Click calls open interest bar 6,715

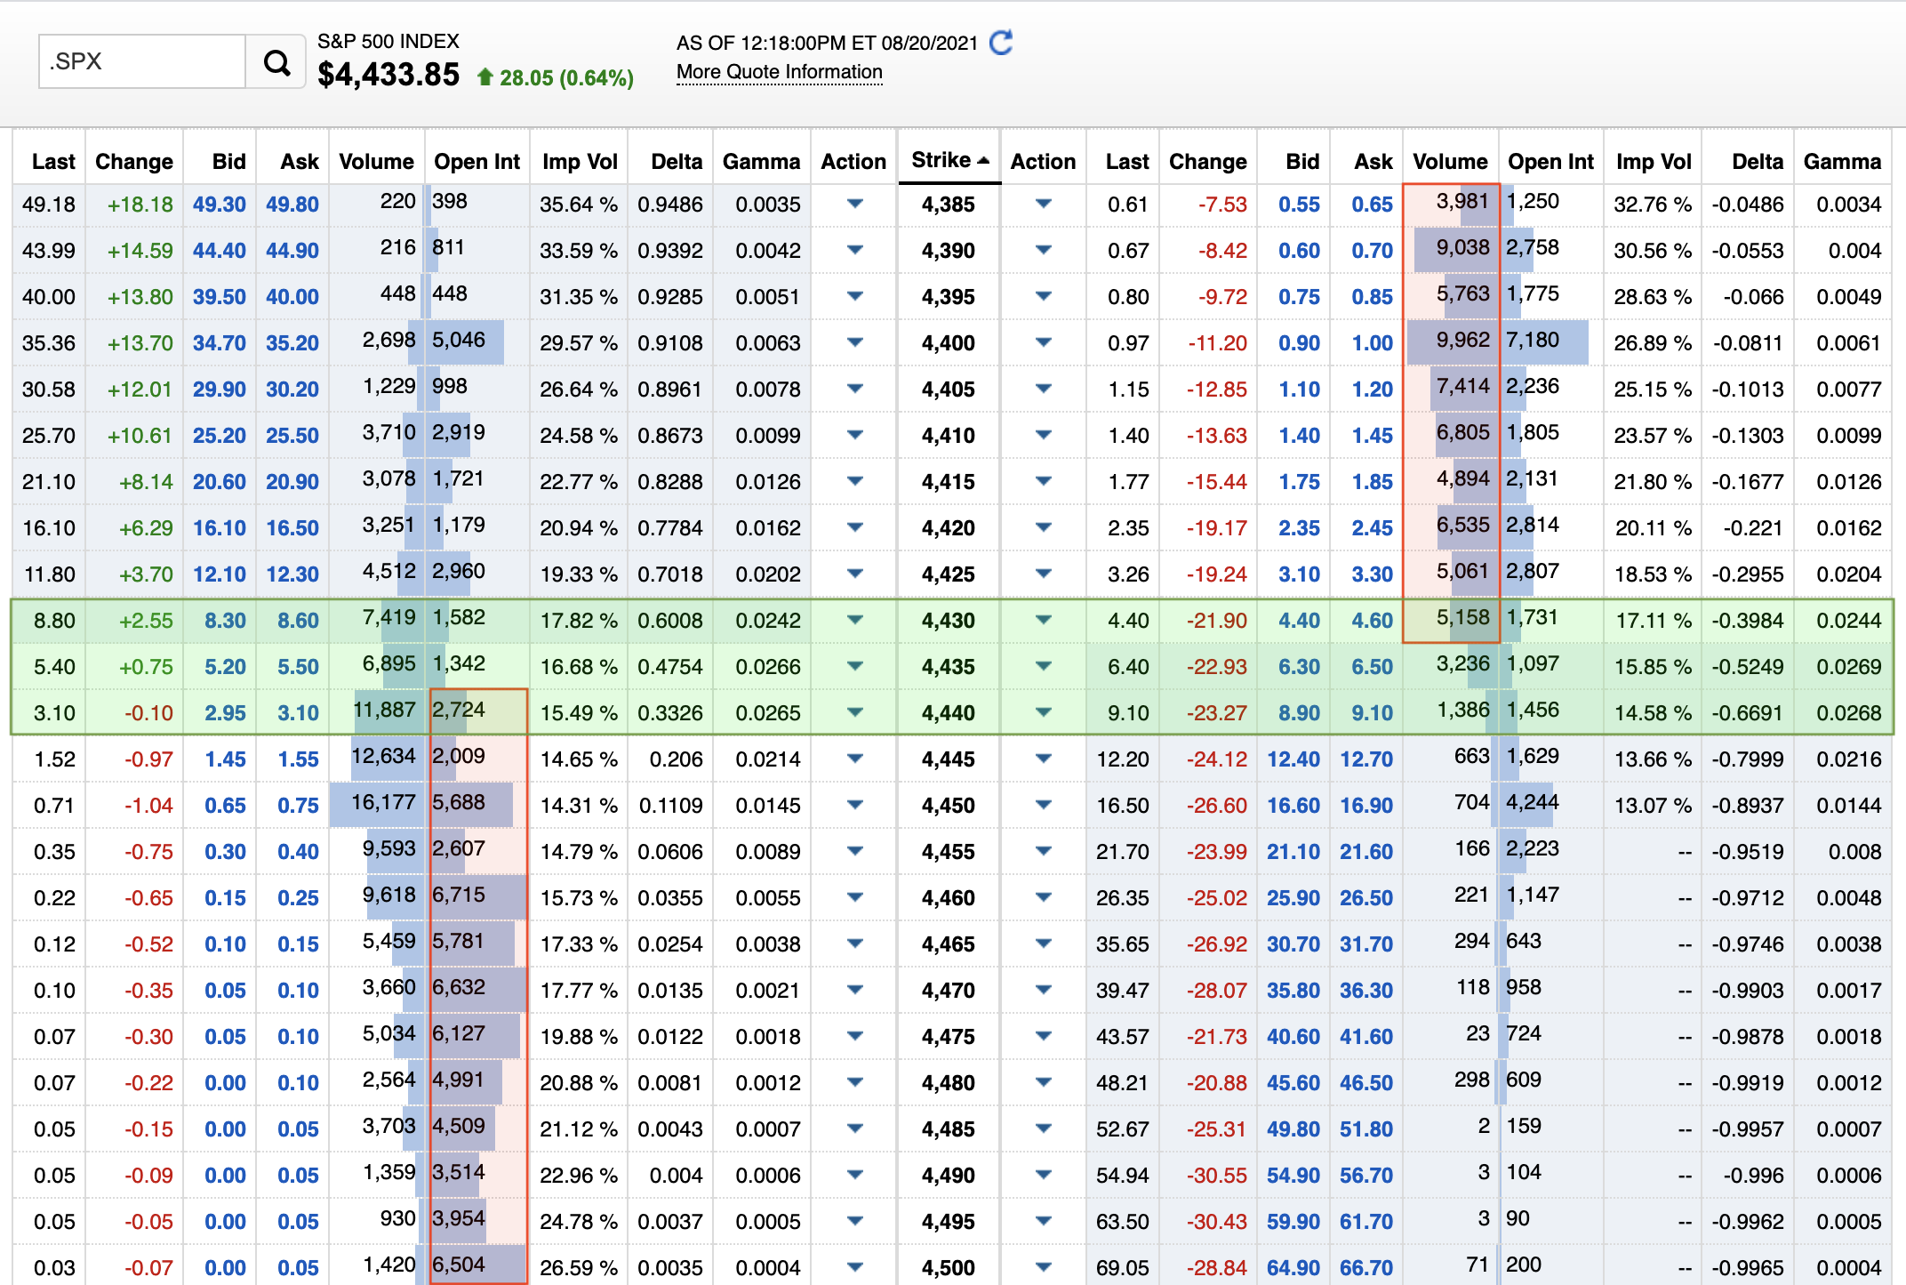pyautogui.click(x=476, y=896)
